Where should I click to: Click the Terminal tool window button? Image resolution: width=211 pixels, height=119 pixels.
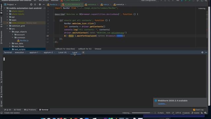(44, 110)
